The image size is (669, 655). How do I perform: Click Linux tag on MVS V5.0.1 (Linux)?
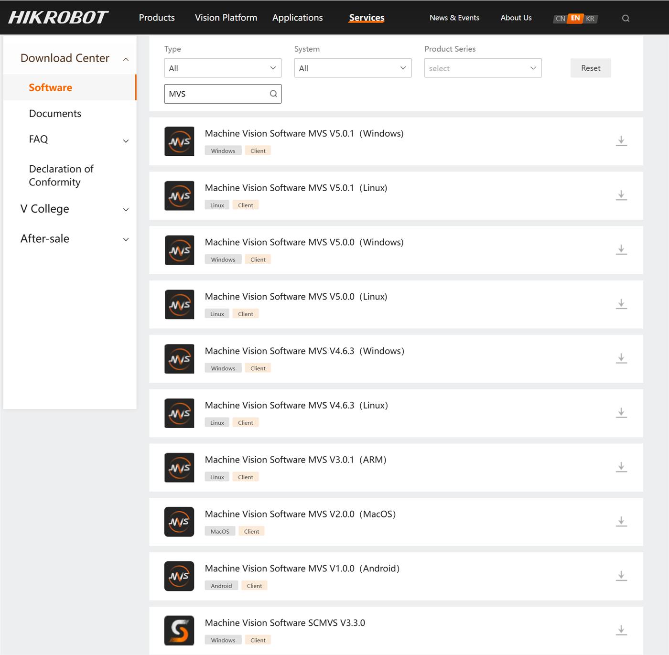click(x=217, y=205)
